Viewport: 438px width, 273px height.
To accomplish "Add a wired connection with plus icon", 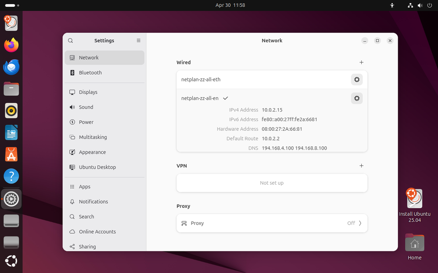I will tap(361, 62).
